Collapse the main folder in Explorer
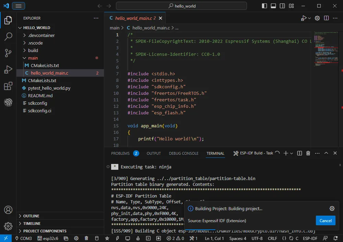 [x=33, y=58]
